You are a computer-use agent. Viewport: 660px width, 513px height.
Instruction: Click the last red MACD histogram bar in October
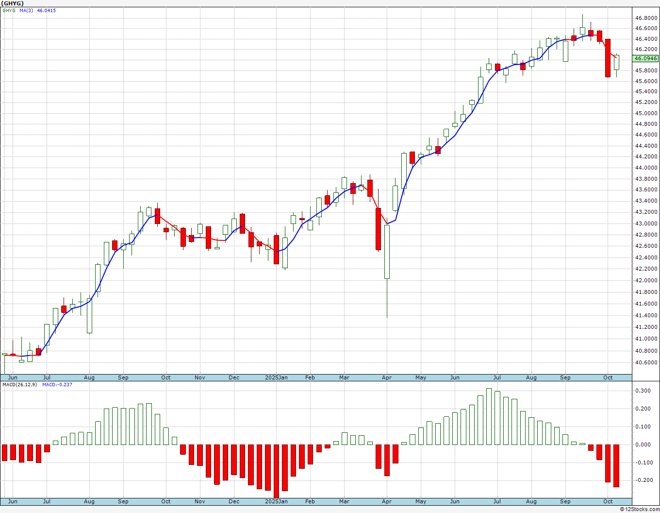(616, 466)
